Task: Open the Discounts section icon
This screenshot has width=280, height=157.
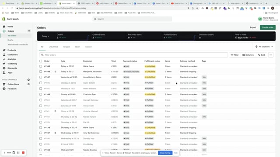Action: [x=4, y=68]
